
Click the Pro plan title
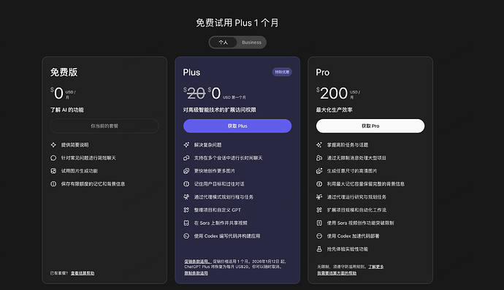tap(323, 72)
